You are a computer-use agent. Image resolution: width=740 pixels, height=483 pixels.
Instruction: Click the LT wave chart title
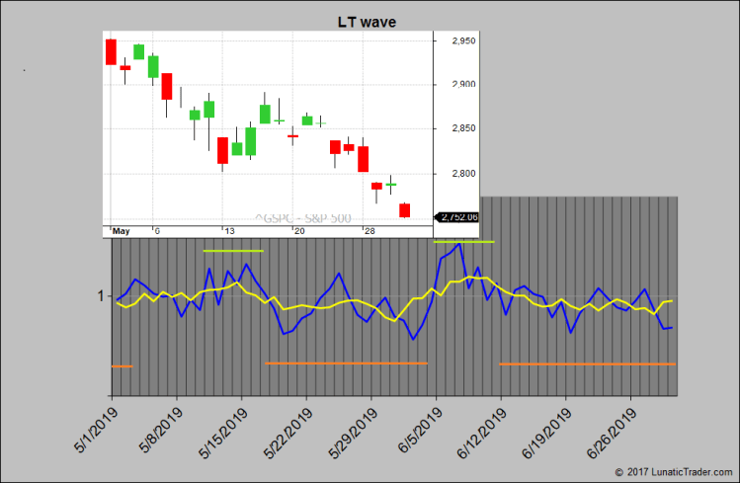368,22
